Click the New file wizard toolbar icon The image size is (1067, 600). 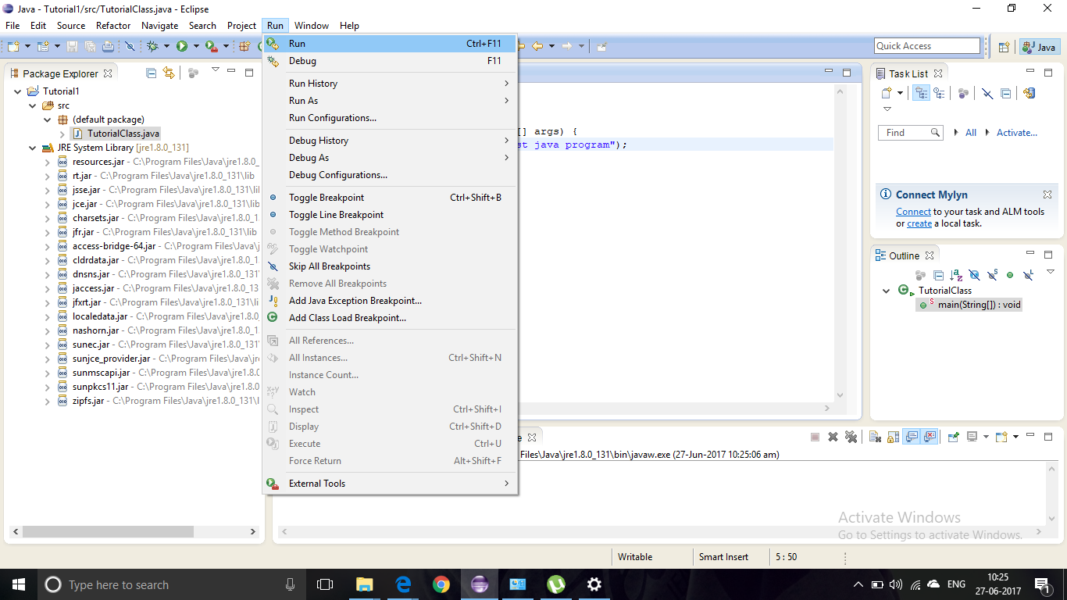coord(13,46)
